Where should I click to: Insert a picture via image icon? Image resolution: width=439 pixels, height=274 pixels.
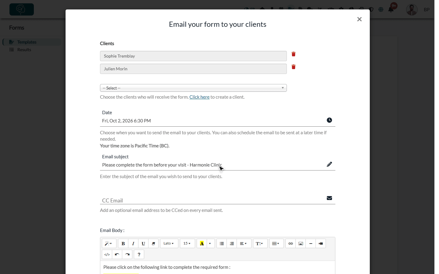301,244
